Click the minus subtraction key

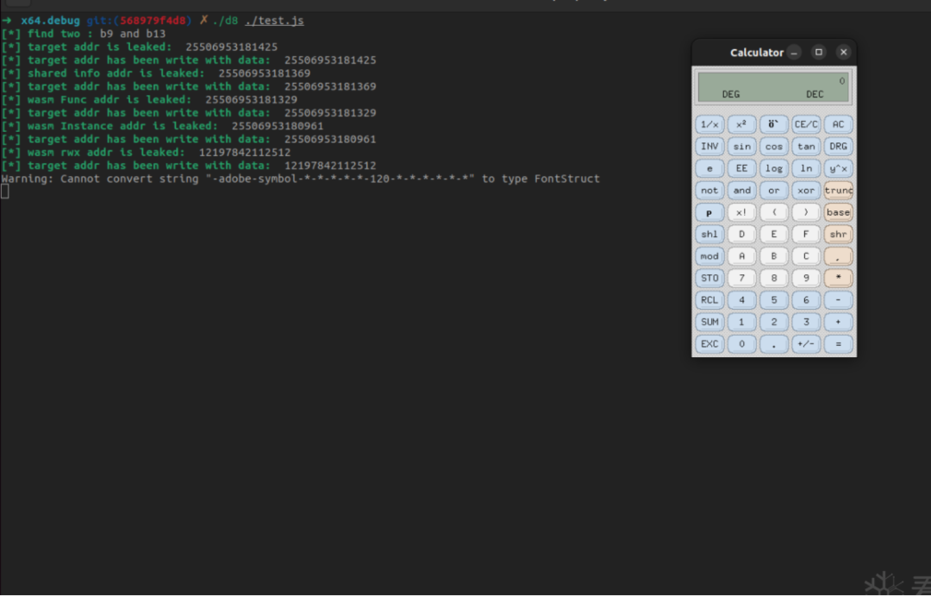[838, 300]
